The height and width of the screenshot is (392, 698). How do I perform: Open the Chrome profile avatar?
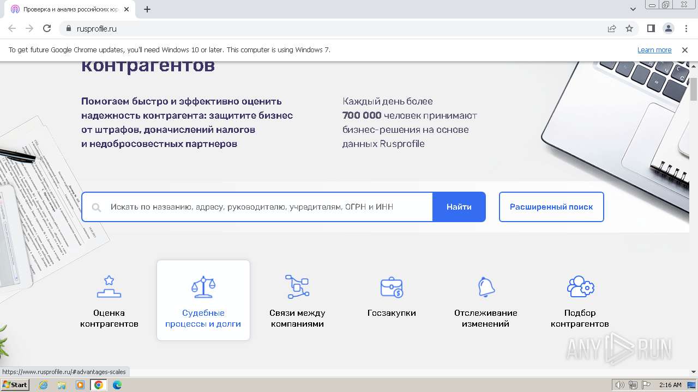669,29
